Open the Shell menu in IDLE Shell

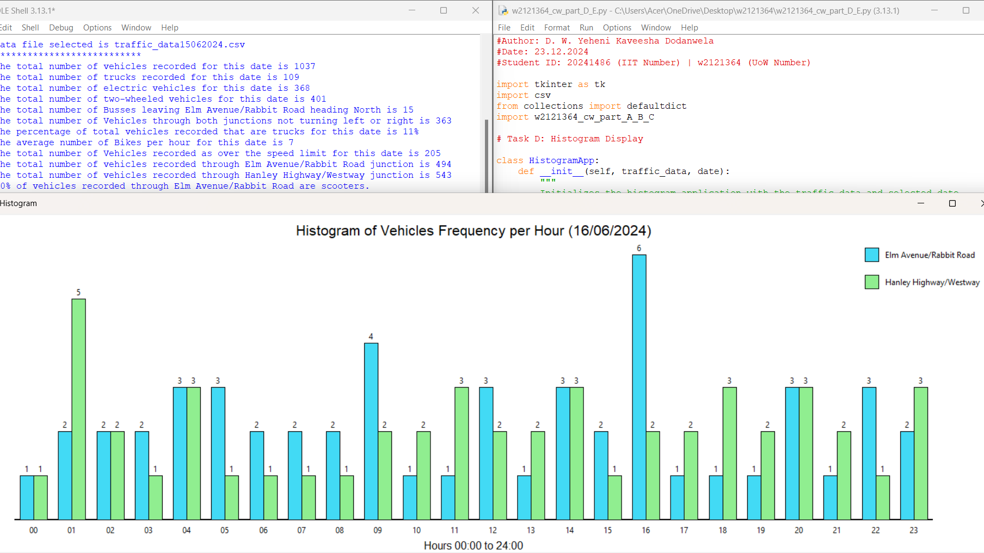coord(30,27)
